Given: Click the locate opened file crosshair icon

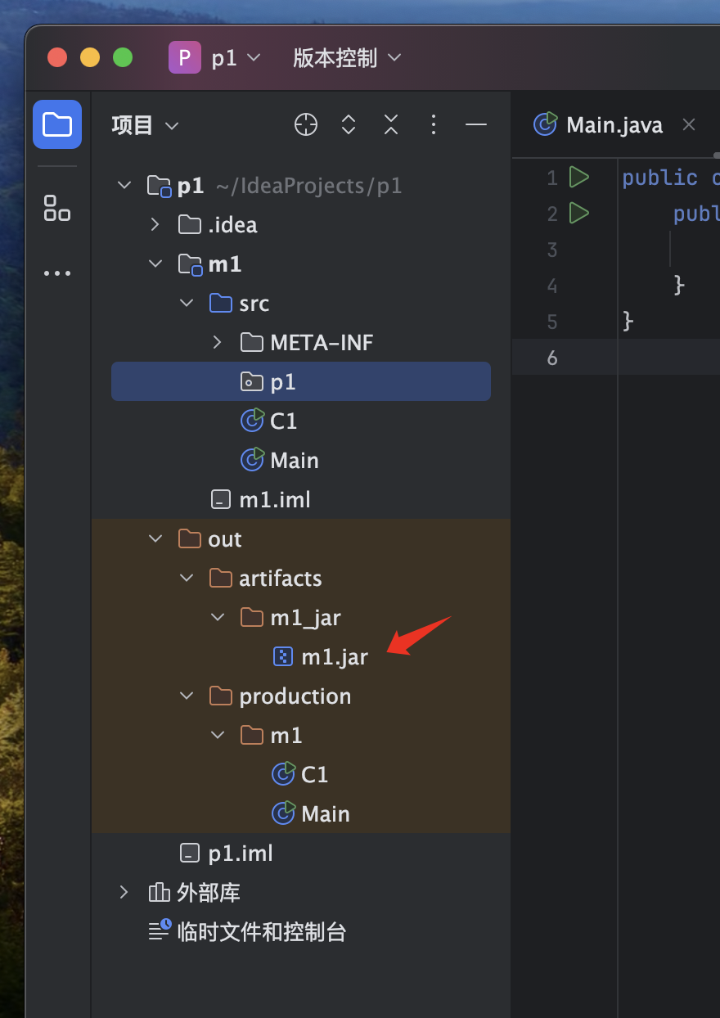Looking at the screenshot, I should (x=306, y=125).
